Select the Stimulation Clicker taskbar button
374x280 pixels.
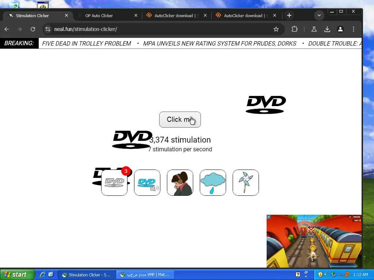coord(87,275)
